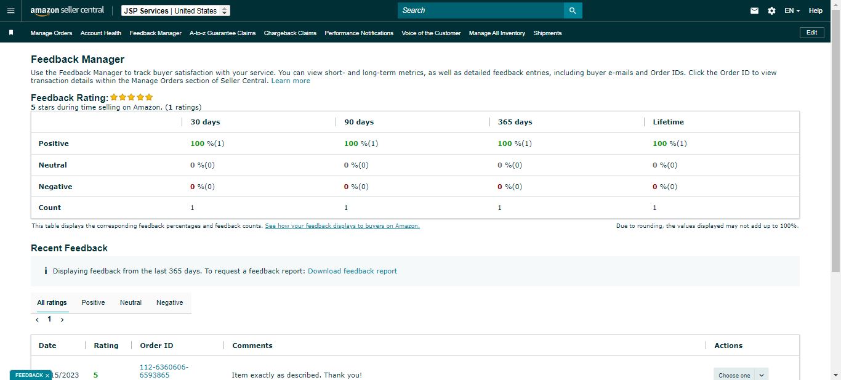Click the Negative row label in the table

click(55, 187)
